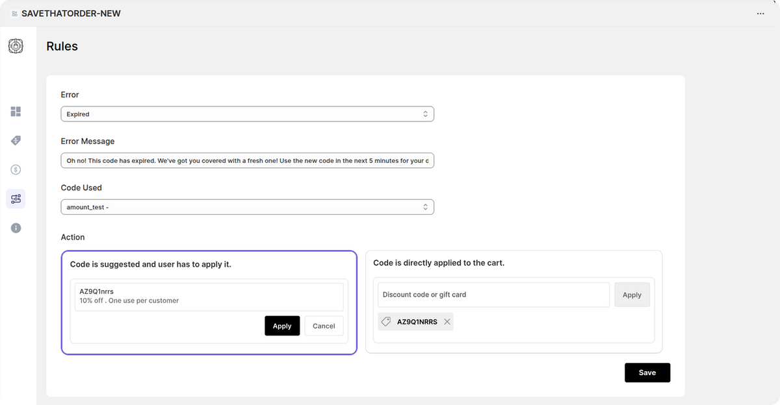Screen dimensions: 780x405
Task: Click the AZ9Q1nrrs 10% off suggested code box
Action: coord(209,297)
